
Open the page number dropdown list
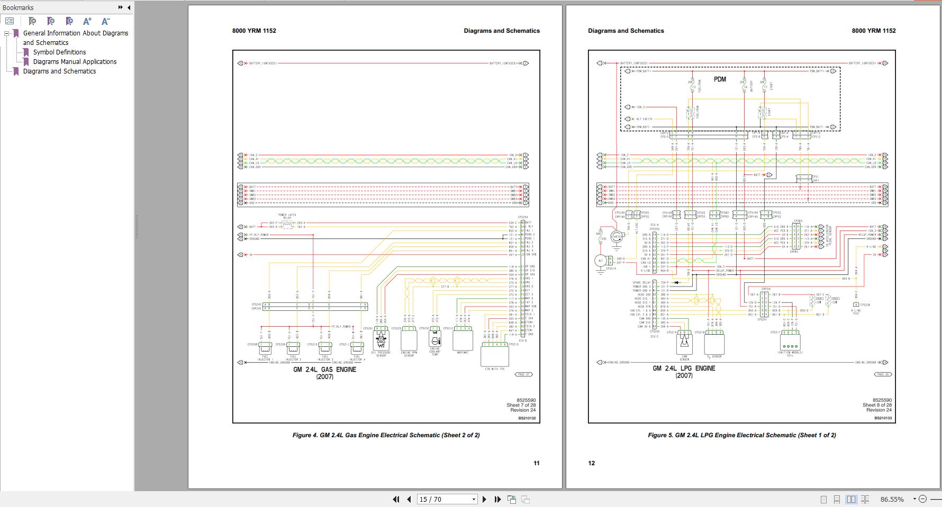pos(474,499)
